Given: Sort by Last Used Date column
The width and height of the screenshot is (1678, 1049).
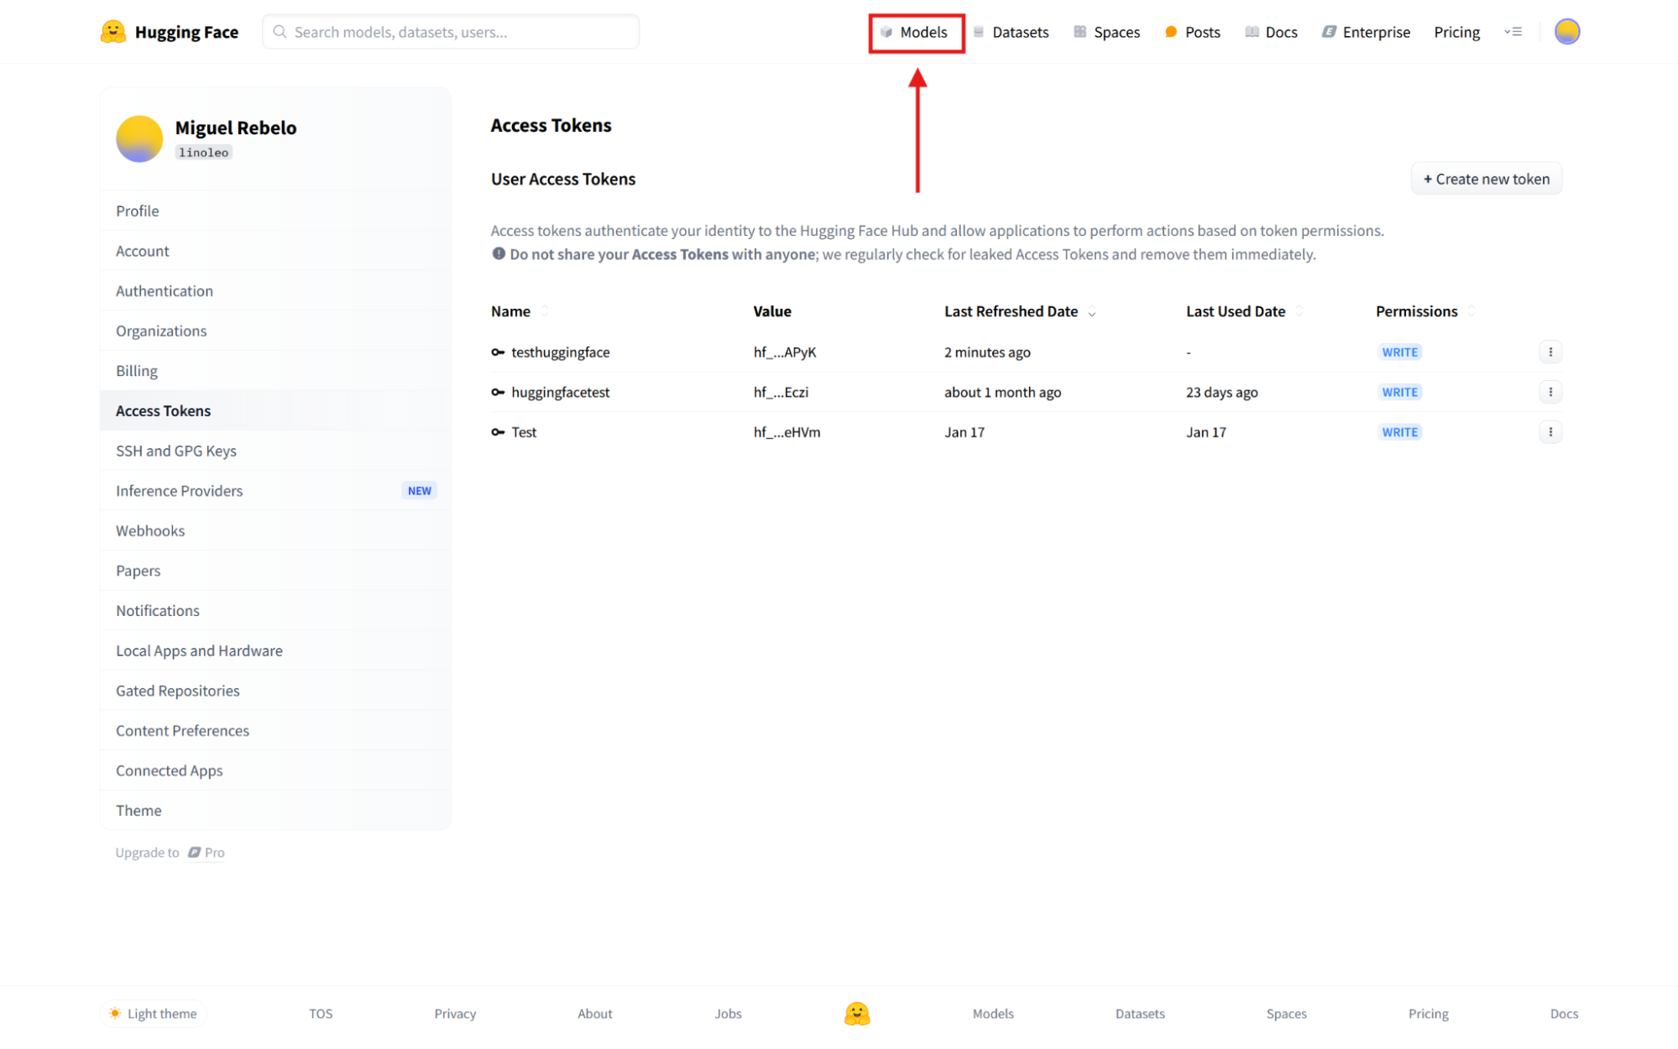Looking at the screenshot, I should 1299,311.
